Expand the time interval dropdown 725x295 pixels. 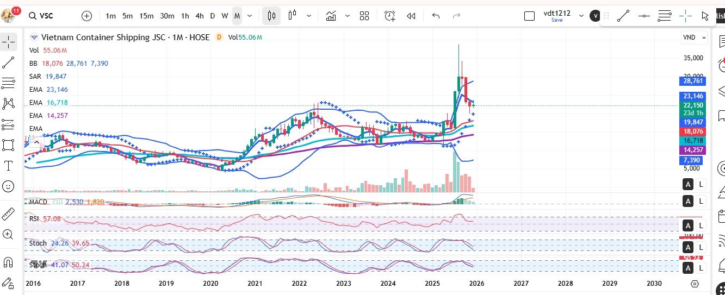coord(250,16)
